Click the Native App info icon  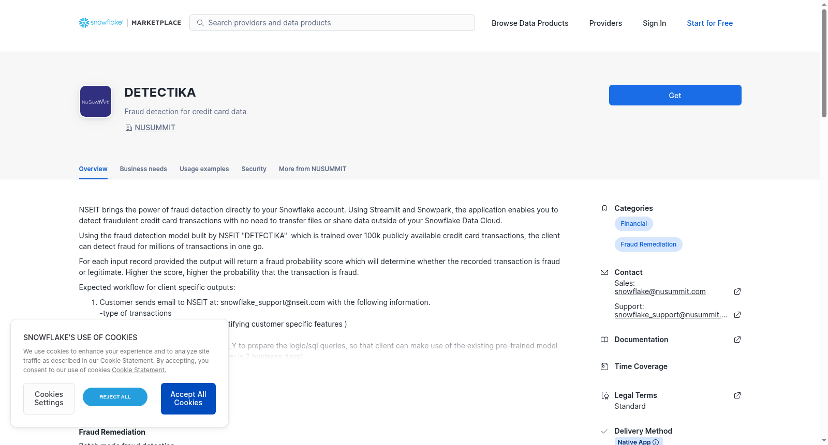coord(656,442)
